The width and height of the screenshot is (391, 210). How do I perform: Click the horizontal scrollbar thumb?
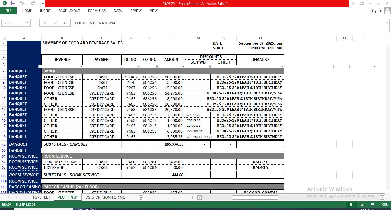click(x=255, y=197)
